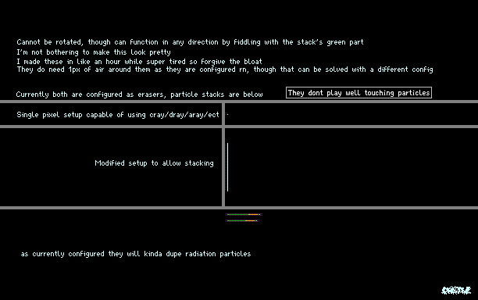The width and height of the screenshot is (478, 300).
Task: Click 'Currently both are configured as erasers' text
Action: click(x=139, y=95)
